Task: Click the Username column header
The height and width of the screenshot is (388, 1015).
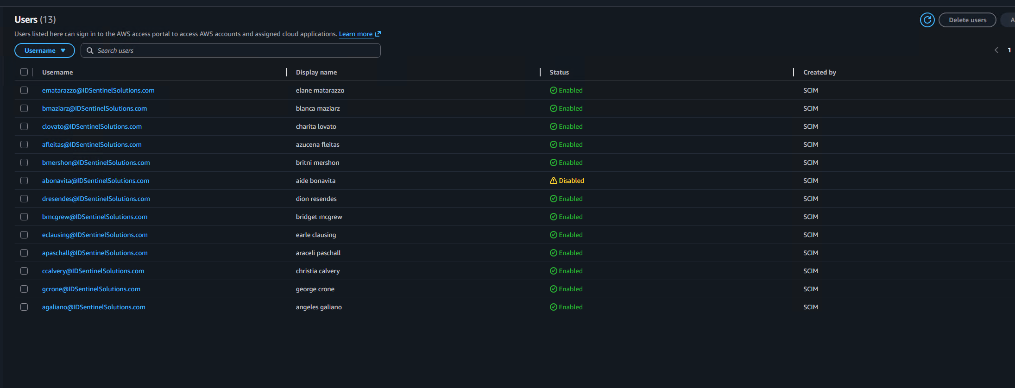Action: tap(57, 72)
